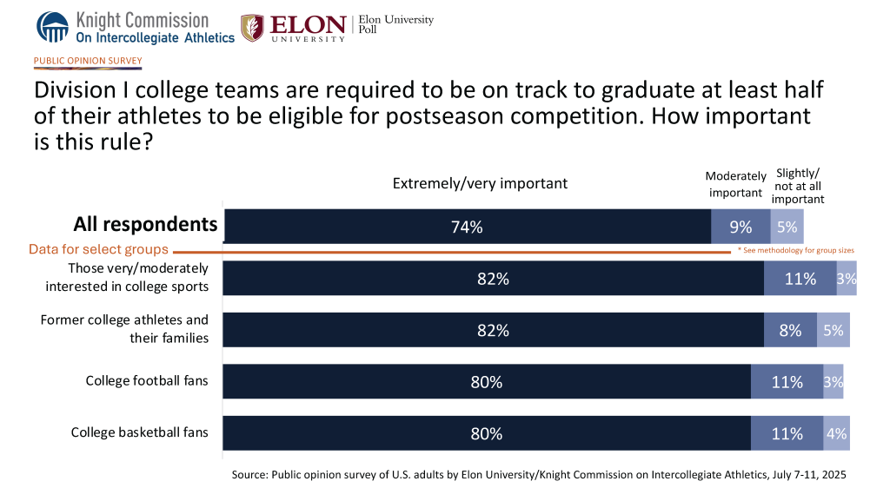
Task: Click the 'PUBLIC OPINION SURVEY' label
Action: pos(87,61)
